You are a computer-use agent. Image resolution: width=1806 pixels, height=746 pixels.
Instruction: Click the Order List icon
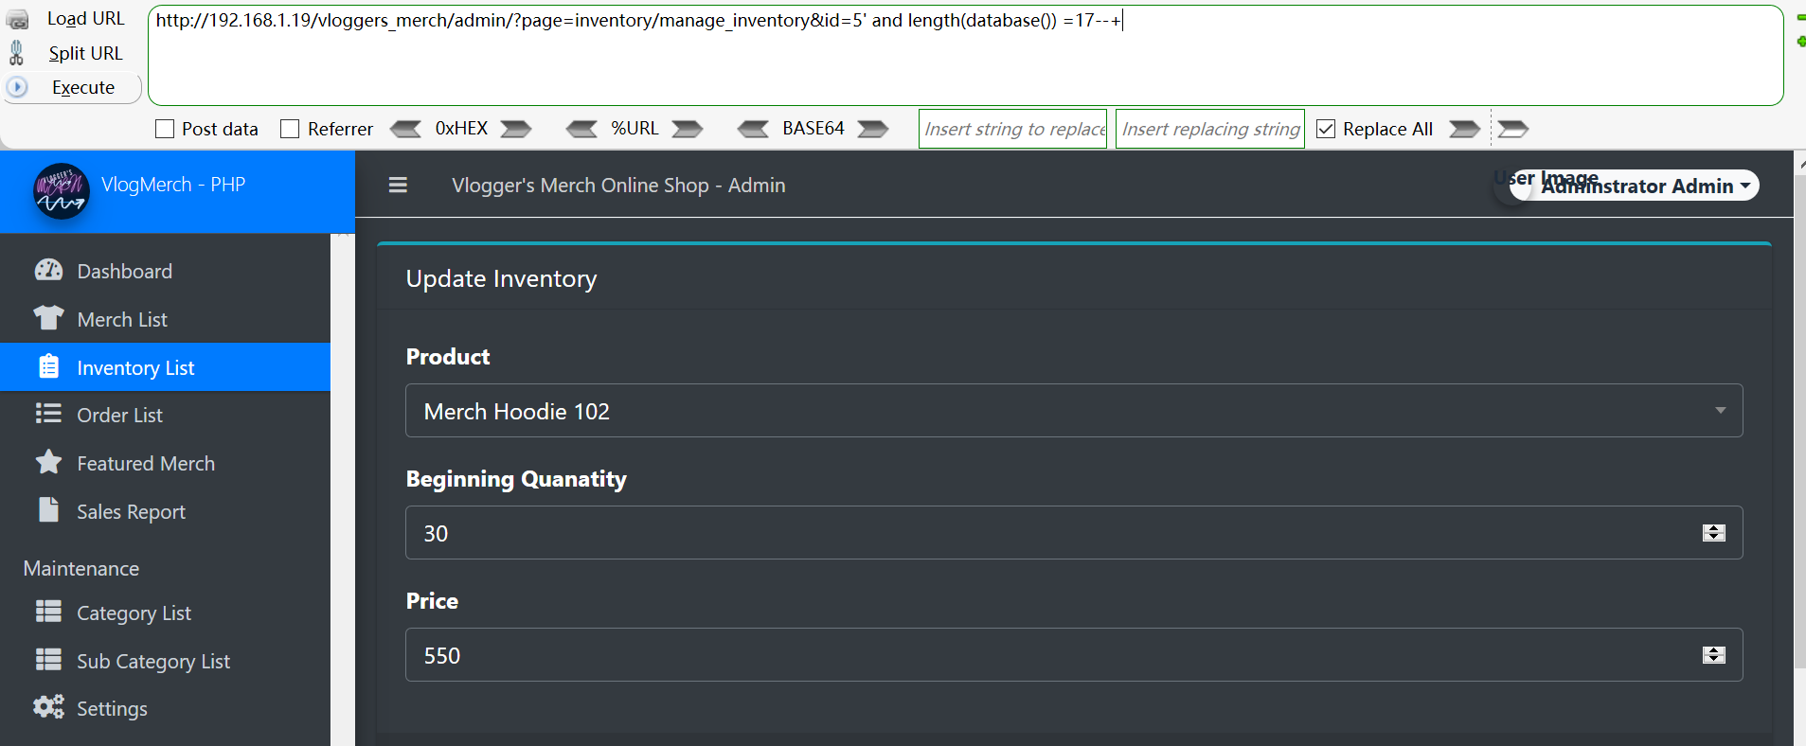[x=48, y=414]
